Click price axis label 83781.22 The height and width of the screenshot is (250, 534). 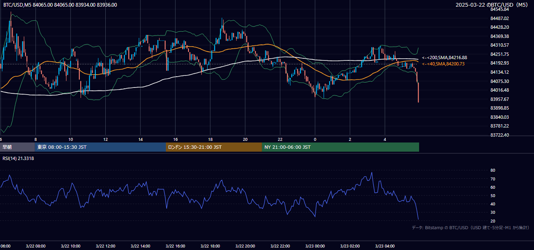point(499,126)
